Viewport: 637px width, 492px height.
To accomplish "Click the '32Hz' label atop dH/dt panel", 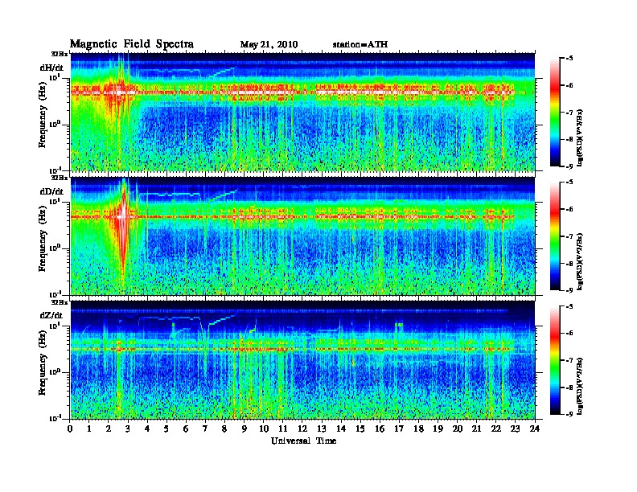I will (59, 54).
